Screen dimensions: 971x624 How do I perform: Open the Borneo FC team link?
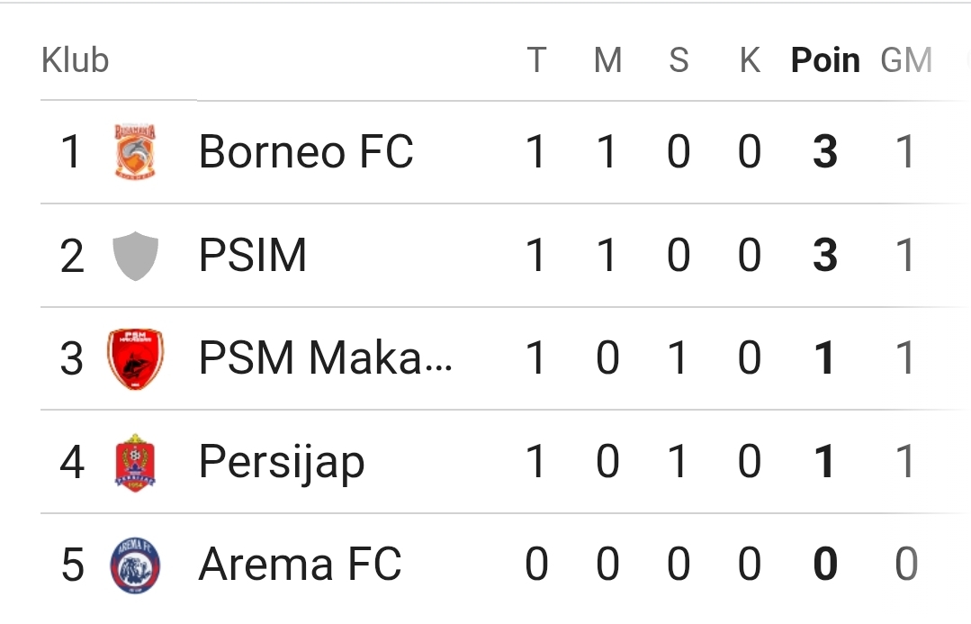pos(306,152)
